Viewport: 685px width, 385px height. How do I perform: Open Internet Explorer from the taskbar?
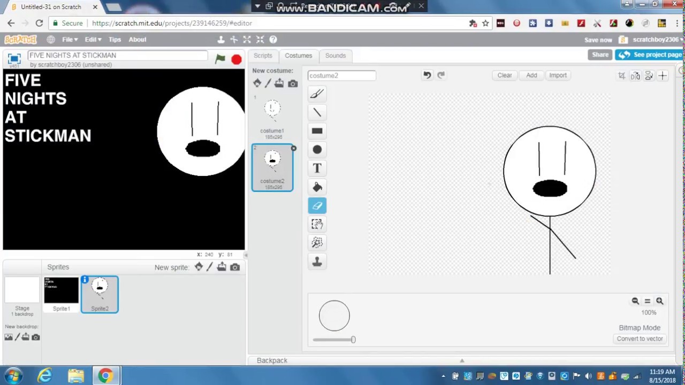point(44,376)
